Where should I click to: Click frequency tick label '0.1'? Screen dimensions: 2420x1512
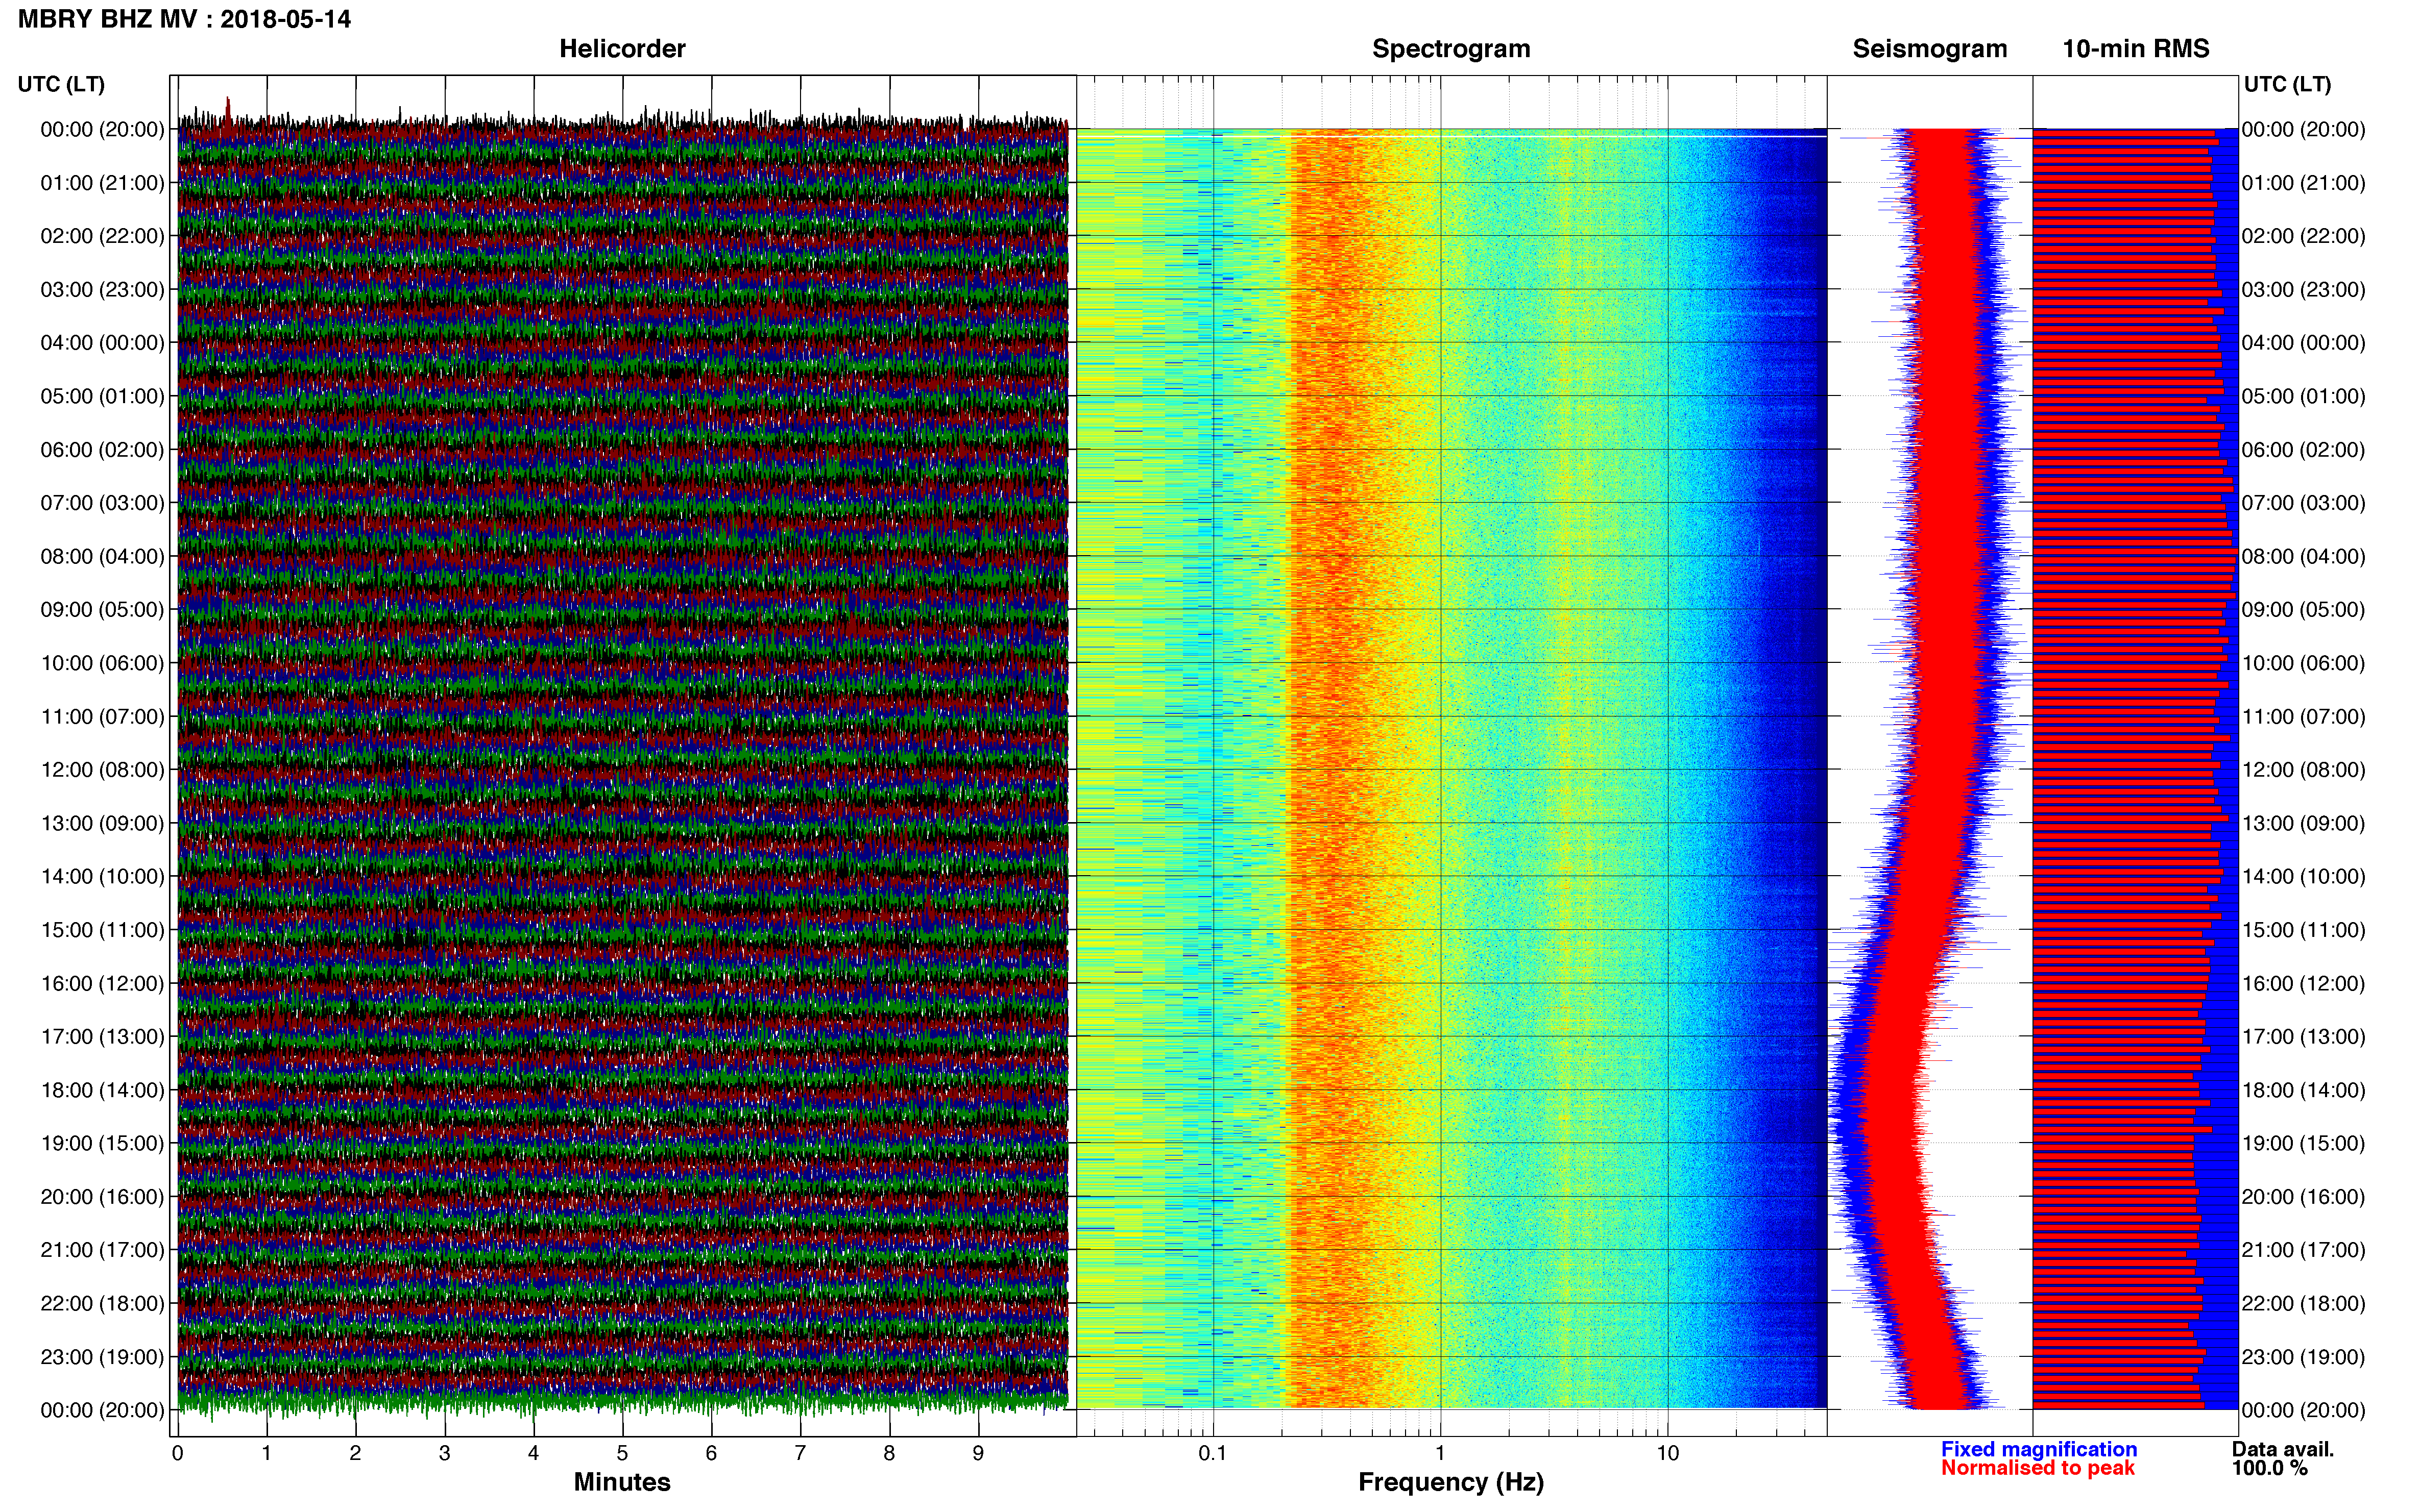tap(1213, 1454)
